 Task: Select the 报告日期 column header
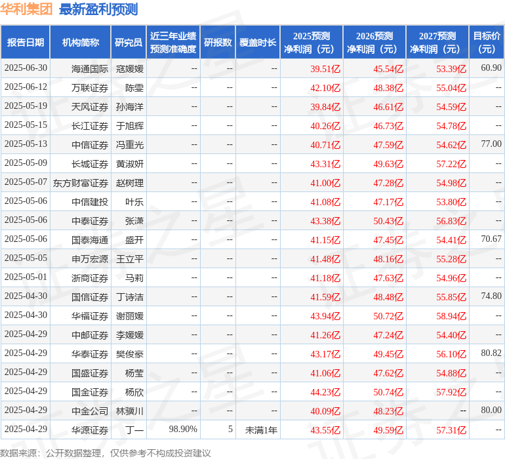pos(26,42)
